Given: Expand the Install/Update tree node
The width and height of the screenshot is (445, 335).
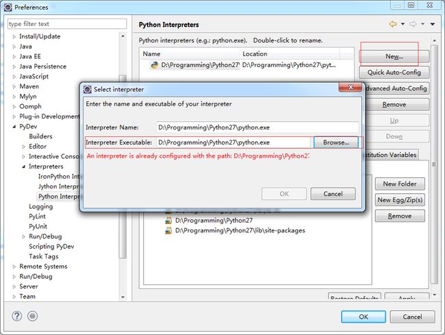Looking at the screenshot, I should tap(14, 36).
